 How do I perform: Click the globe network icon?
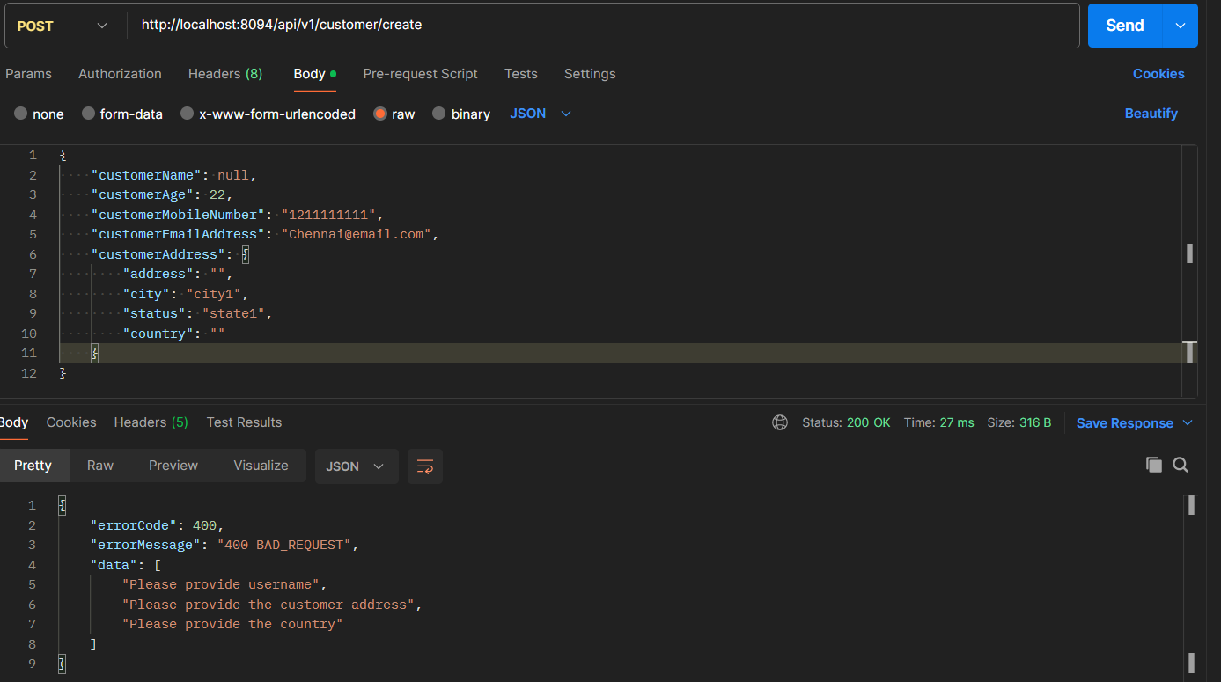pos(779,422)
